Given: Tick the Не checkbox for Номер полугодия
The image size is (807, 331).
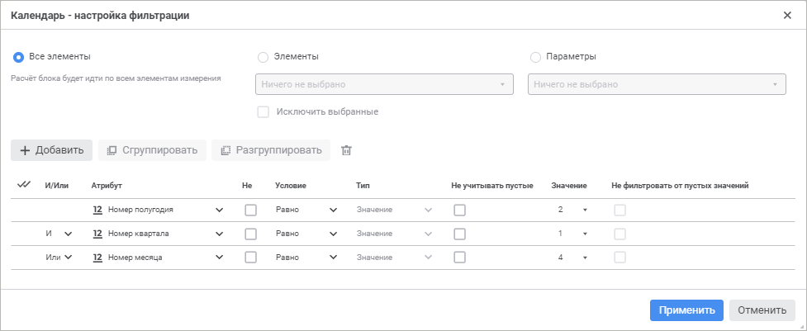Looking at the screenshot, I should point(251,210).
